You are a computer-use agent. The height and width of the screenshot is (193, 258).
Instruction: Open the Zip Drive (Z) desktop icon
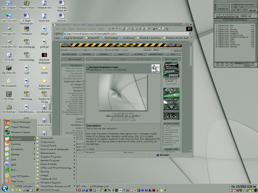9,69
